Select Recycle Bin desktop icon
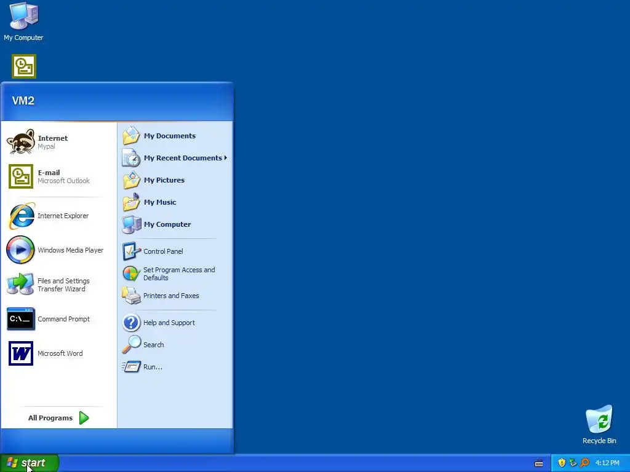 pos(599,425)
